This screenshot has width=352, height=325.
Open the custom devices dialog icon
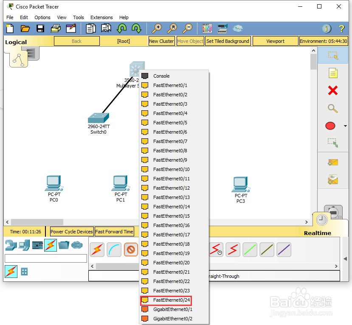pyautogui.click(x=222, y=28)
